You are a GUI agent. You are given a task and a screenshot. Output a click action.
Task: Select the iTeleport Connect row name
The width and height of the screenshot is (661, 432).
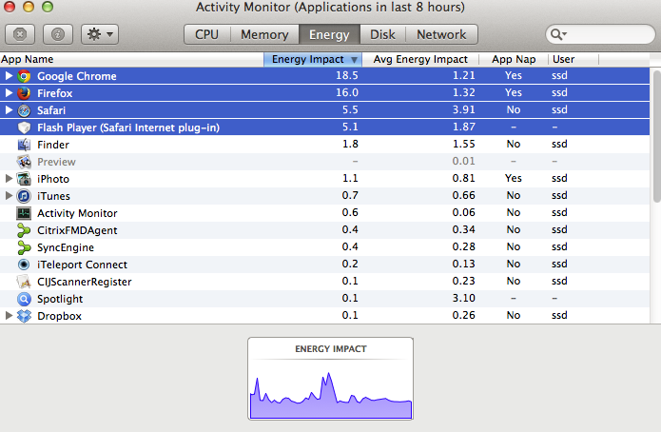82,265
